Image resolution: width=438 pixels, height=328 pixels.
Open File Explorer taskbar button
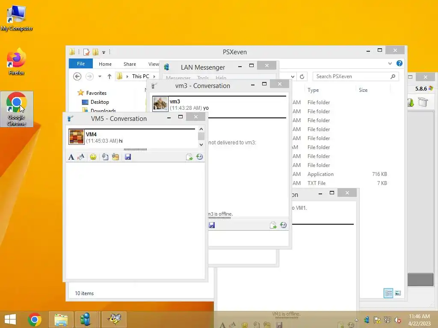tap(61, 319)
